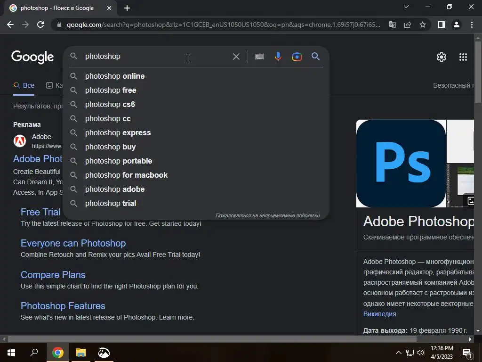Search by image with camera icon

pos(297,57)
